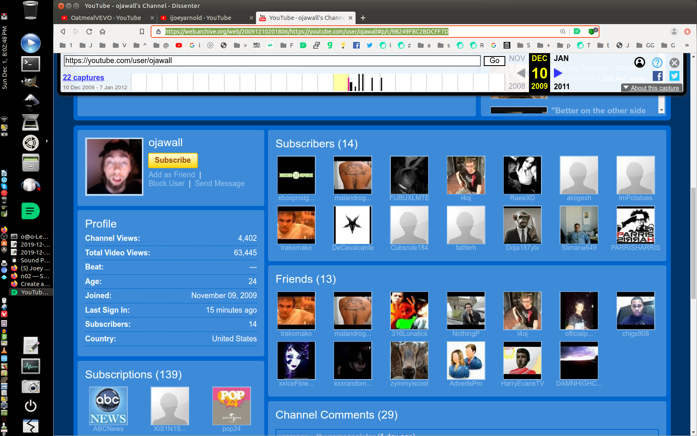This screenshot has width=697, height=436.
Task: Open the bookmarks folder labeled GG
Action: point(645,45)
